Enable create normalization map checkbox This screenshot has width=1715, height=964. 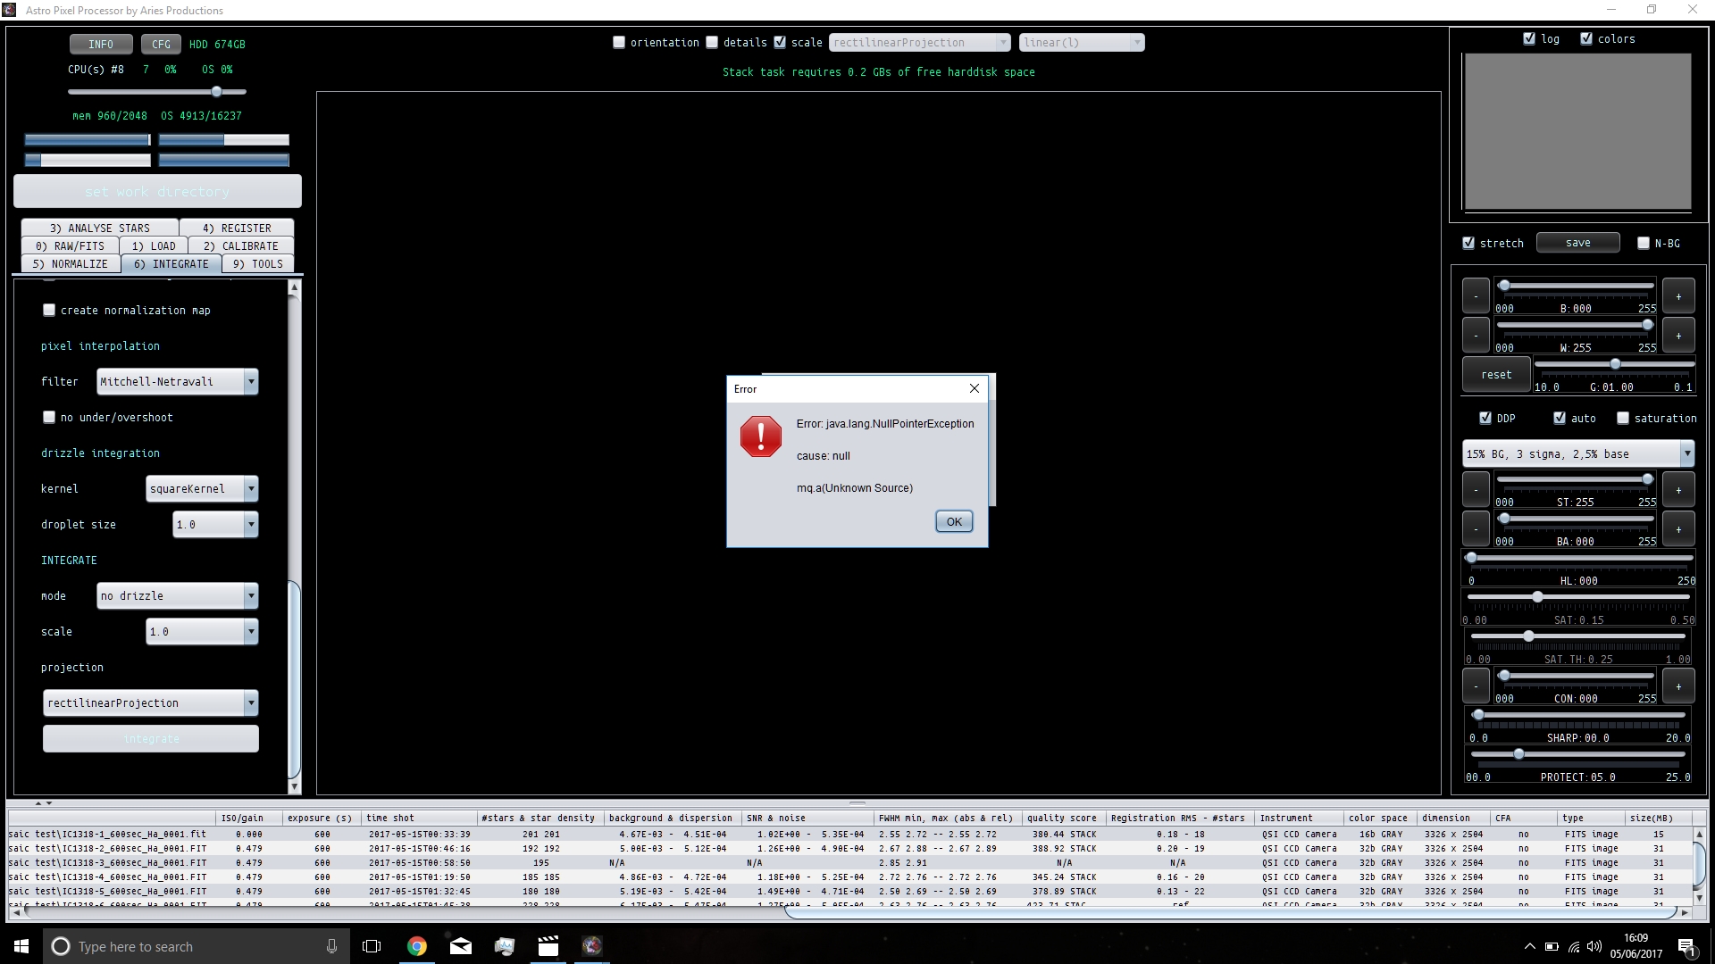49,310
